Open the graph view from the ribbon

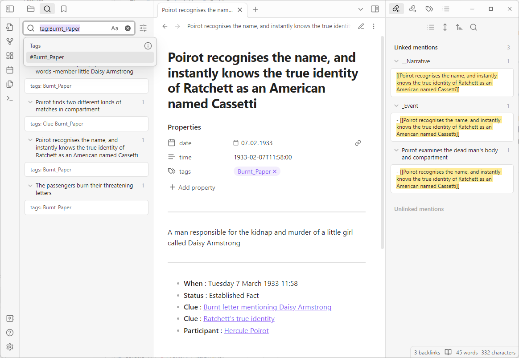click(10, 41)
